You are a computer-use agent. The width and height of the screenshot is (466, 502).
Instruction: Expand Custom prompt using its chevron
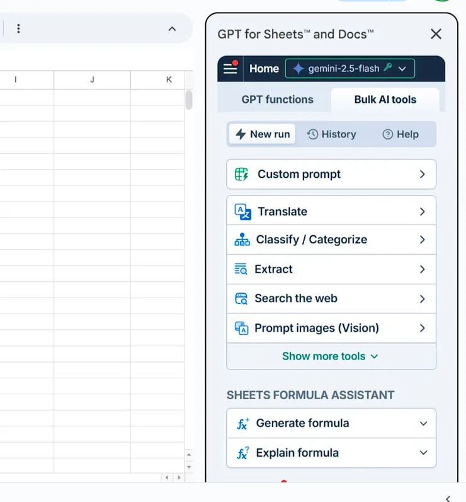(x=422, y=174)
